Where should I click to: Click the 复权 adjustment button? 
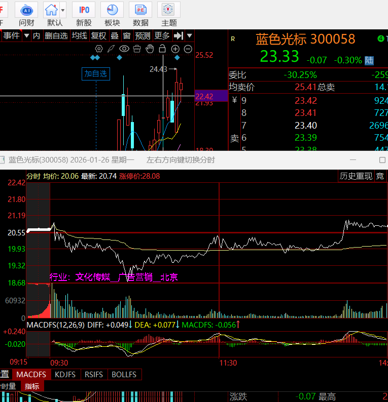(x=98, y=35)
